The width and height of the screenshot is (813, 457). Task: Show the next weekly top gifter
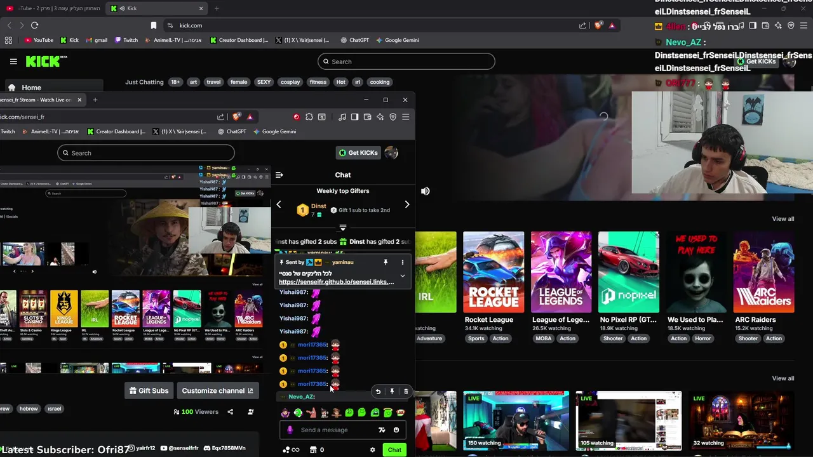click(x=407, y=204)
